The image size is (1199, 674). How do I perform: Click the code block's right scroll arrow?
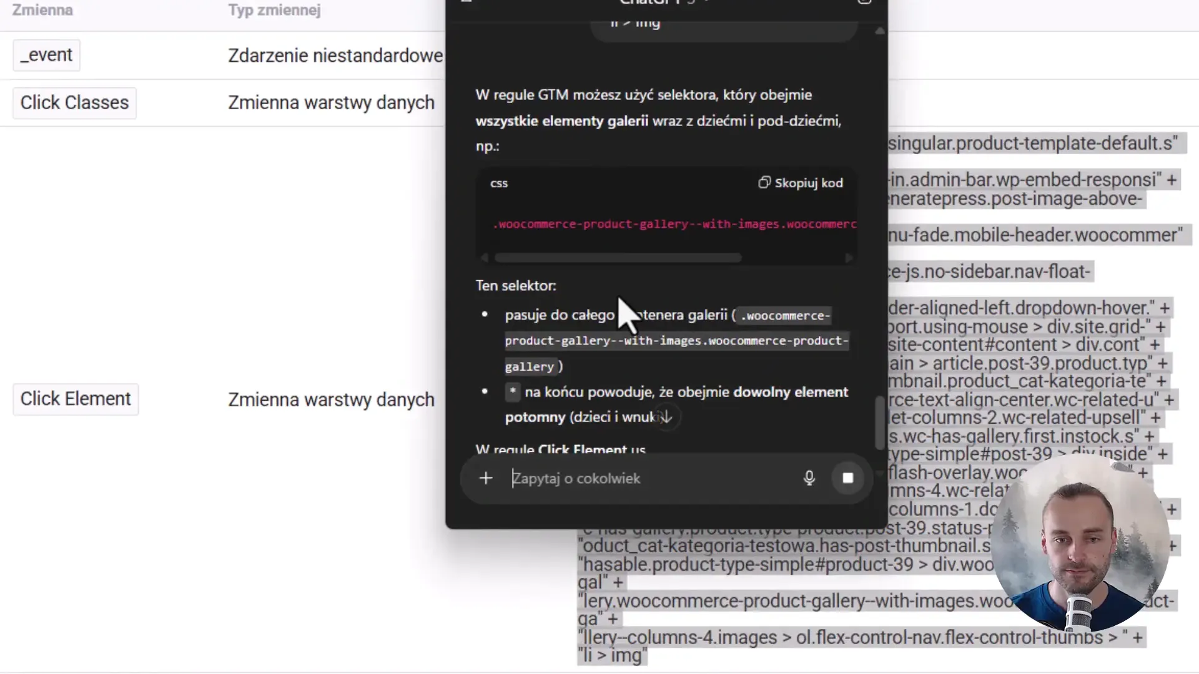point(849,258)
